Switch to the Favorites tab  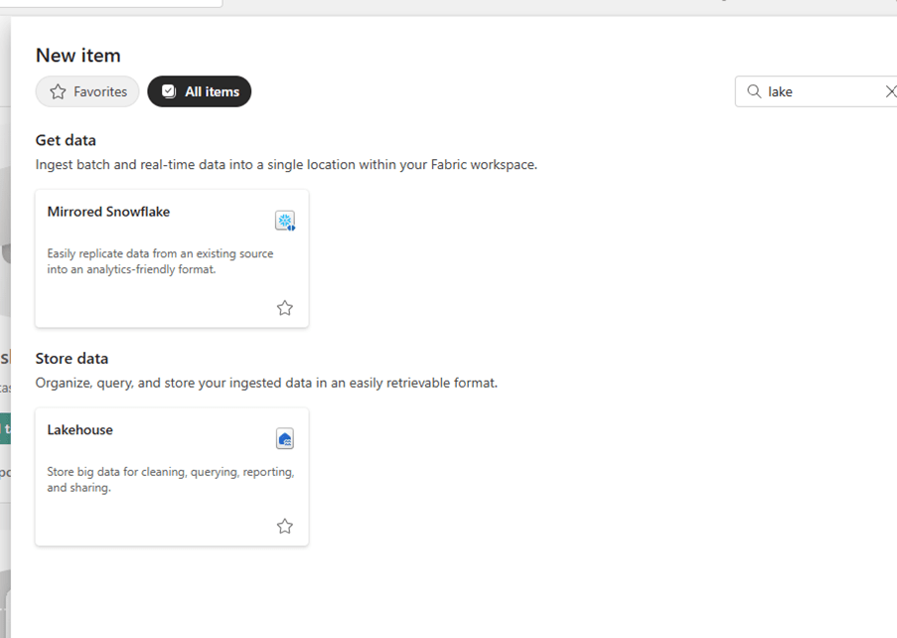(x=87, y=91)
